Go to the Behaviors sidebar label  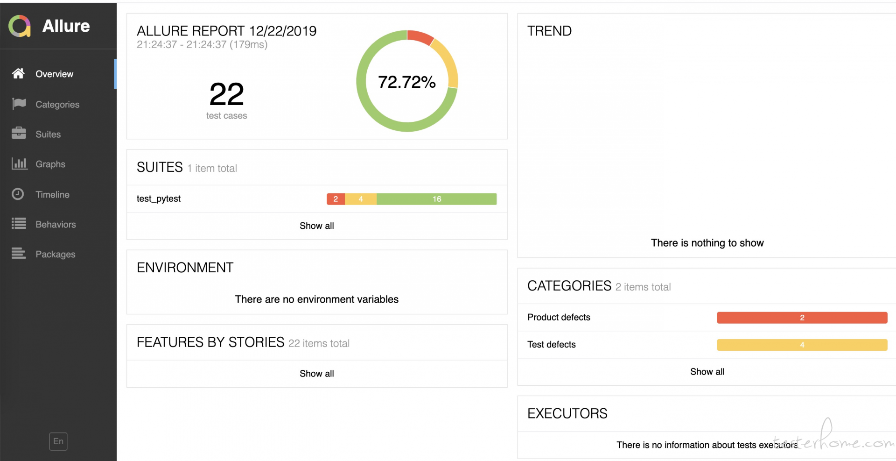pyautogui.click(x=56, y=224)
